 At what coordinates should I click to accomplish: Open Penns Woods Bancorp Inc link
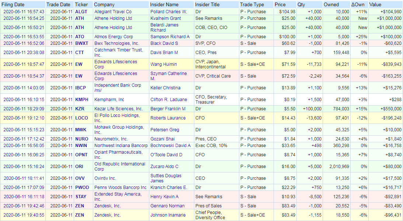120,188
